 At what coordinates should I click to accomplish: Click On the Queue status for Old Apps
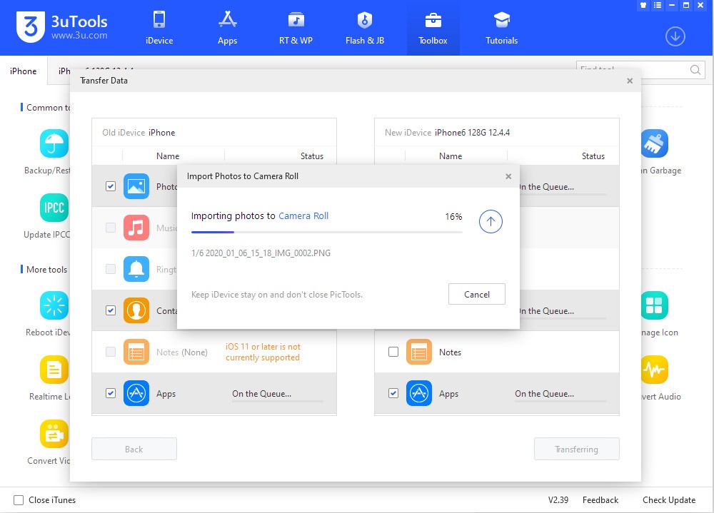pos(262,394)
